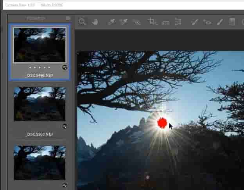Activate the Straighten tool

pyautogui.click(x=165, y=22)
